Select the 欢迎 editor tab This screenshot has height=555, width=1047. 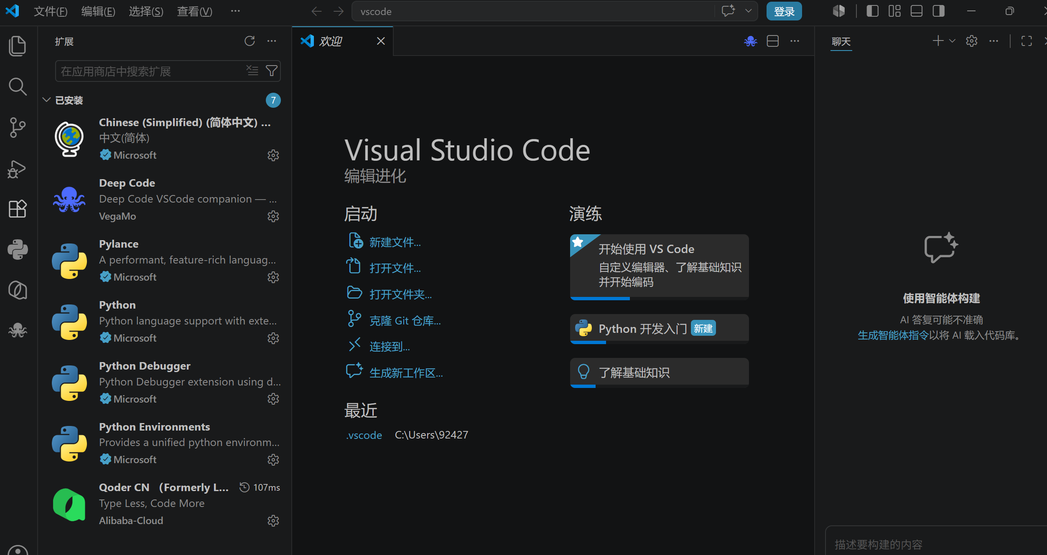tap(342, 41)
